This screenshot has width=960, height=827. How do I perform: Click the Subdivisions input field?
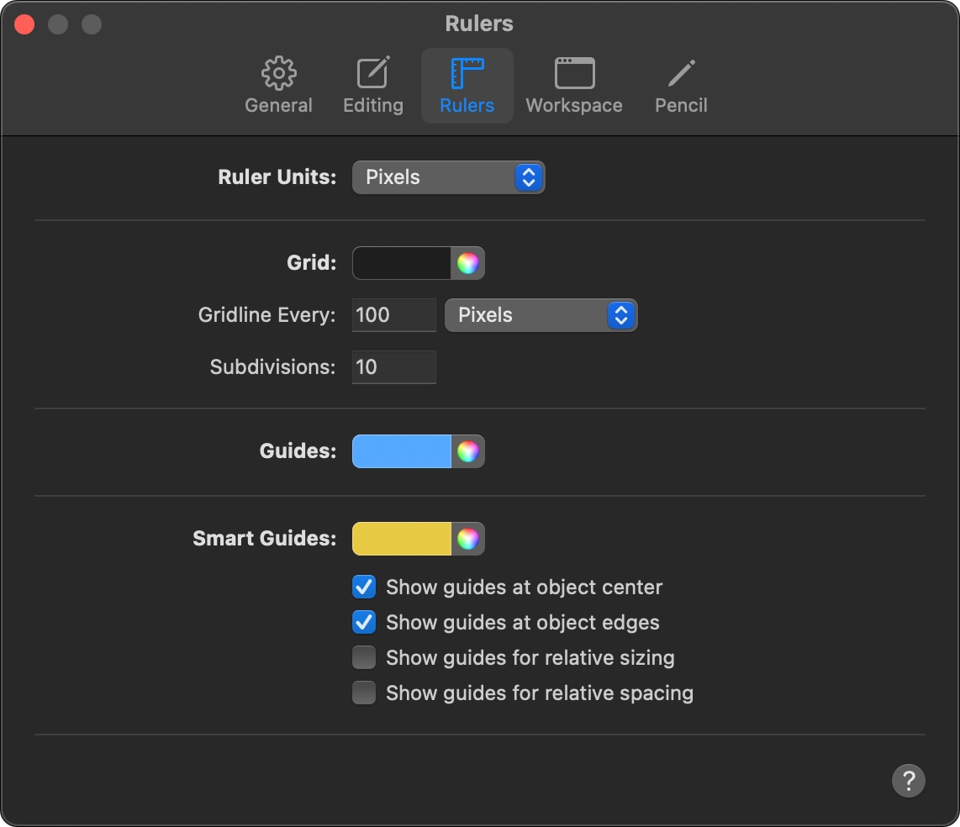click(393, 367)
